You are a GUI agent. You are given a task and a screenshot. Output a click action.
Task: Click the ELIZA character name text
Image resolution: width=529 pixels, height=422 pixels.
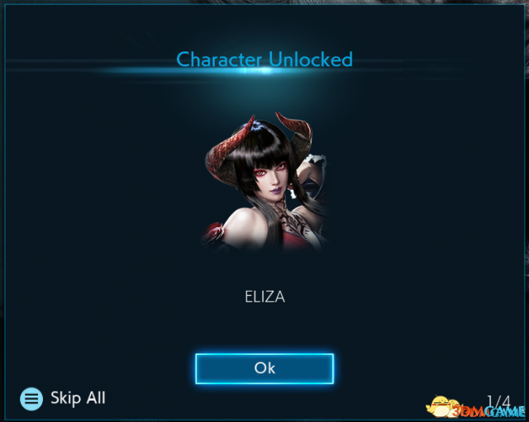click(x=264, y=297)
